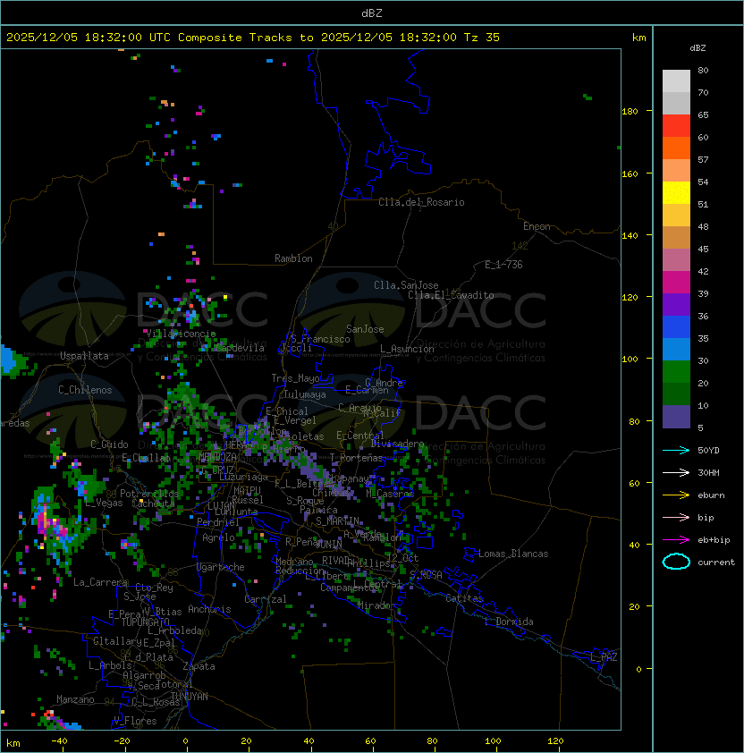This screenshot has width=744, height=753.
Task: Click the bright yellow 51-54 dBZ swatch
Action: click(676, 193)
